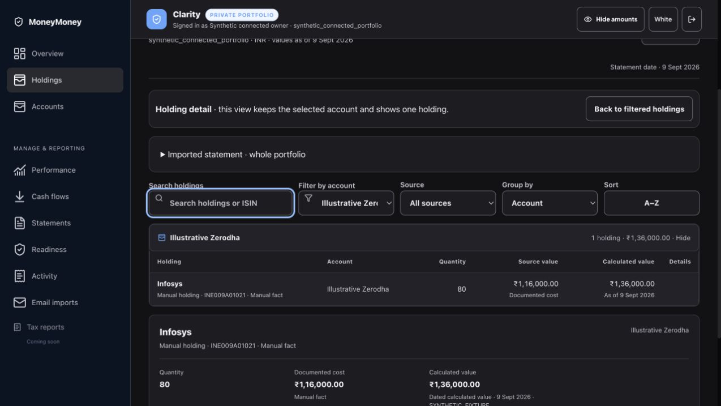This screenshot has width=721, height=406.
Task: Switch theme with the White button
Action: point(663,19)
